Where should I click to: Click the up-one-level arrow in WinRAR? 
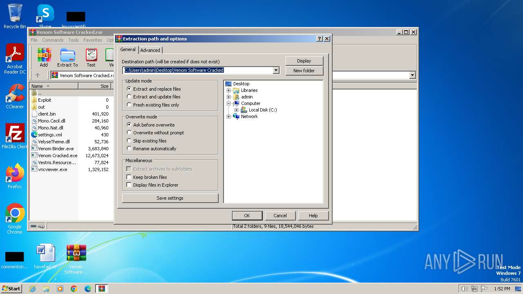[38, 75]
